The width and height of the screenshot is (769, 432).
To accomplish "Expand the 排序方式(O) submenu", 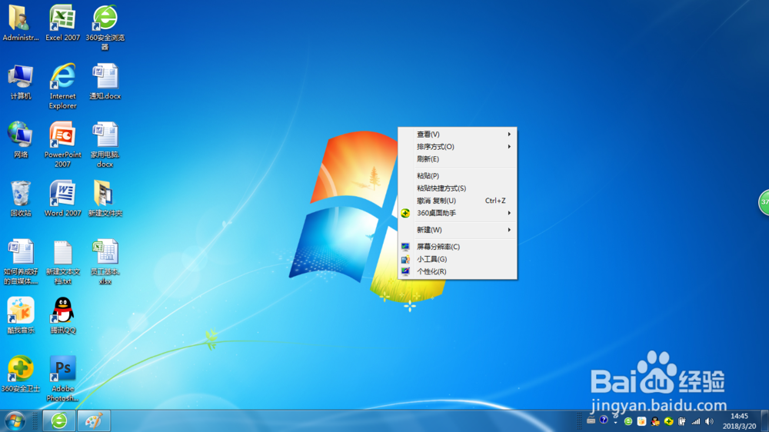I will (457, 147).
